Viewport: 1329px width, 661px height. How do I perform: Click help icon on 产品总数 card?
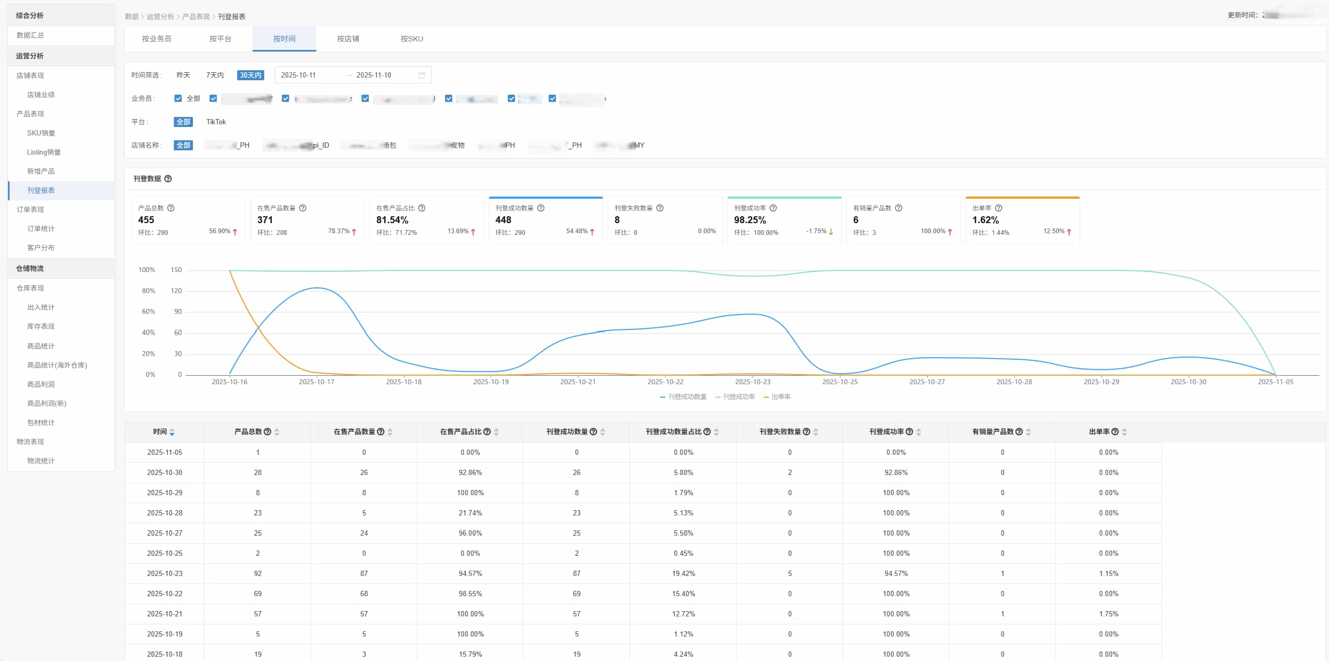171,208
